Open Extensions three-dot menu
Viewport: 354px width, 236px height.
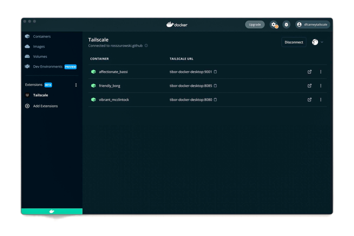tap(76, 85)
